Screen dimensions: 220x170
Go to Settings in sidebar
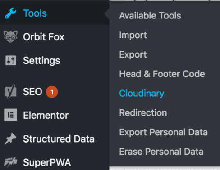pyautogui.click(x=41, y=61)
